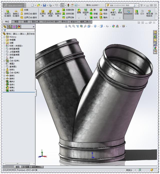Expand the ribbon overflow chevron
The width and height of the screenshot is (160, 174).
pyautogui.click(x=156, y=13)
